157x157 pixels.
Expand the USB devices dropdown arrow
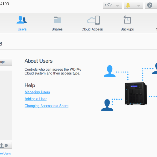click(x=118, y=5)
